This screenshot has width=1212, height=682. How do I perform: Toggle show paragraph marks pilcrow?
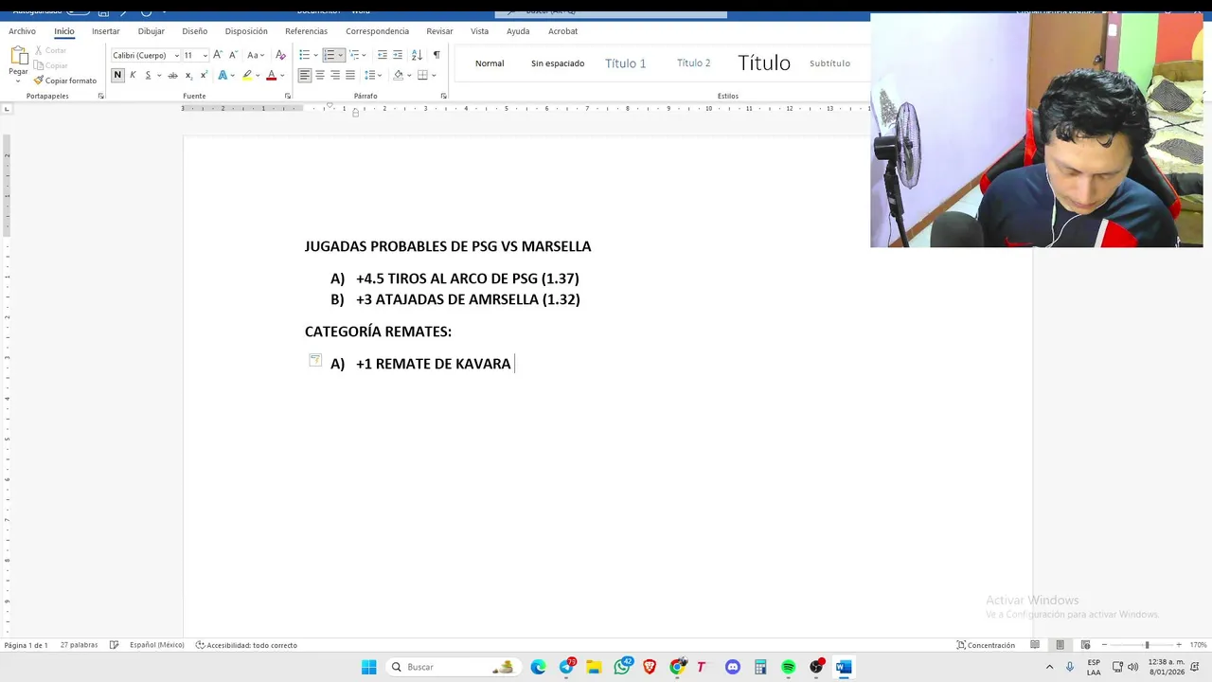point(437,55)
